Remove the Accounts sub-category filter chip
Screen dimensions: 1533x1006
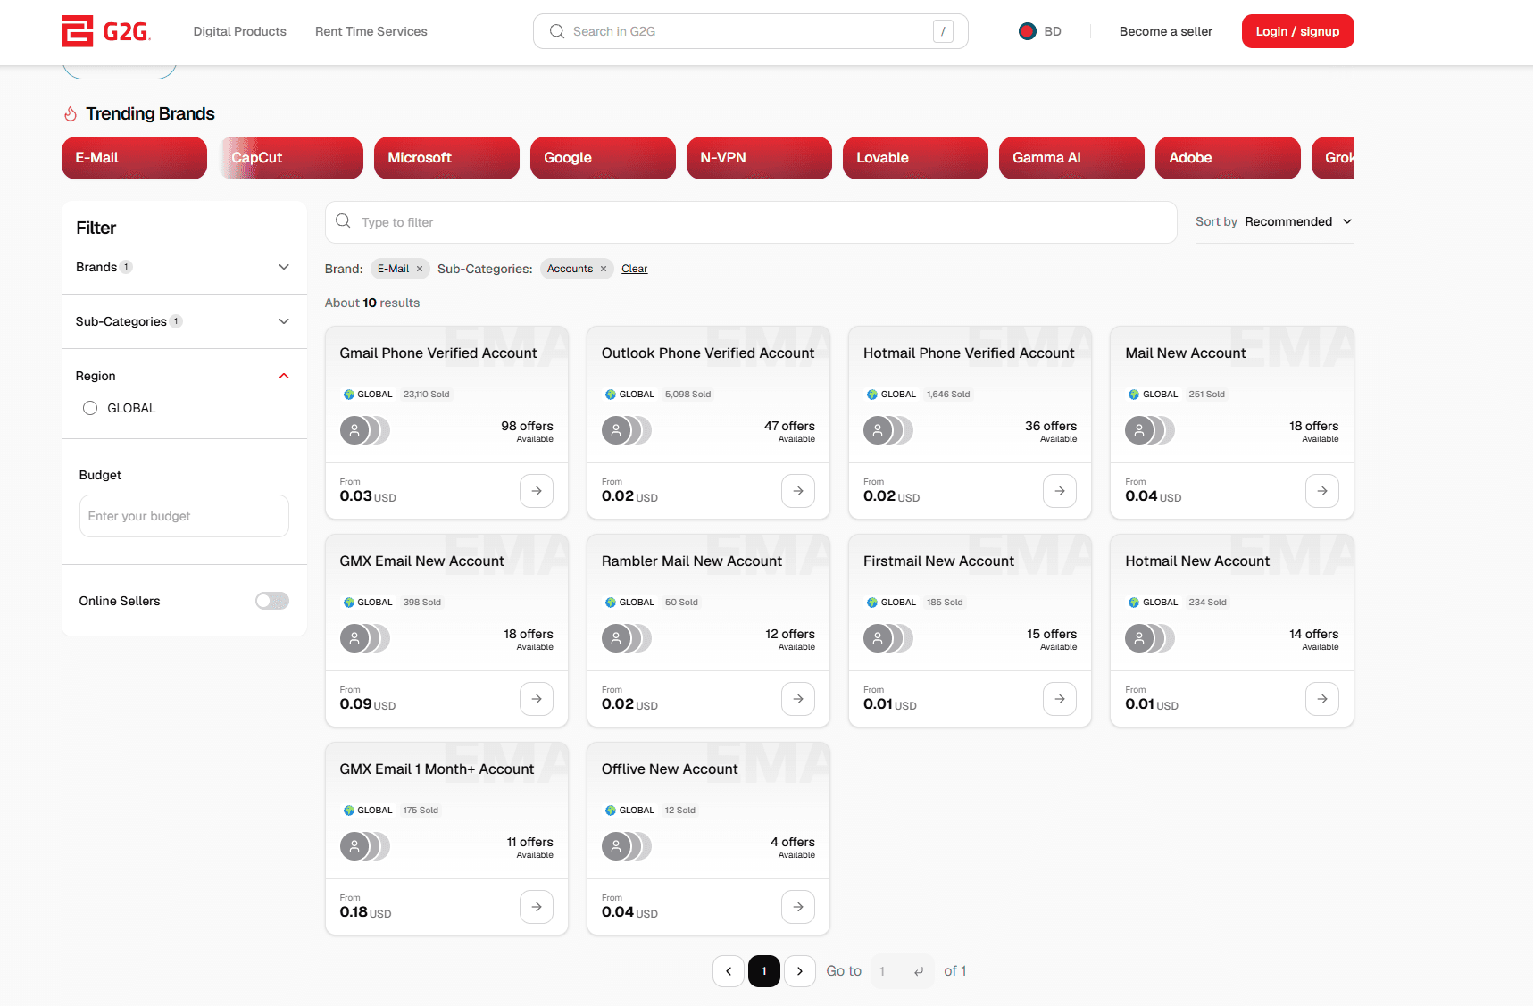click(x=604, y=269)
